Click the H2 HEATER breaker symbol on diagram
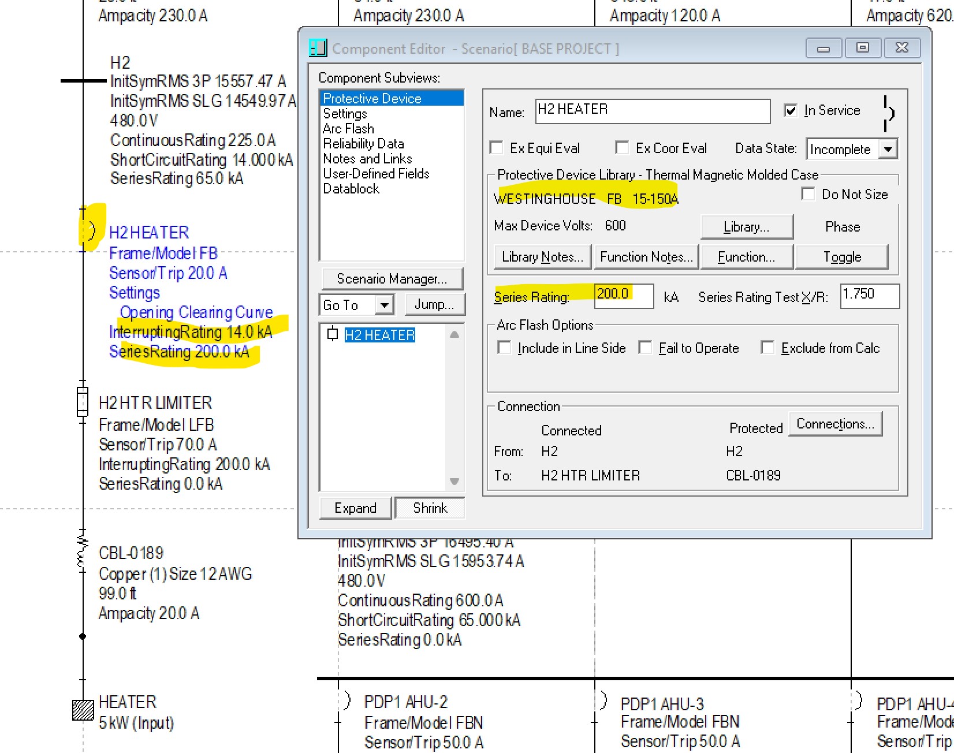 [91, 230]
